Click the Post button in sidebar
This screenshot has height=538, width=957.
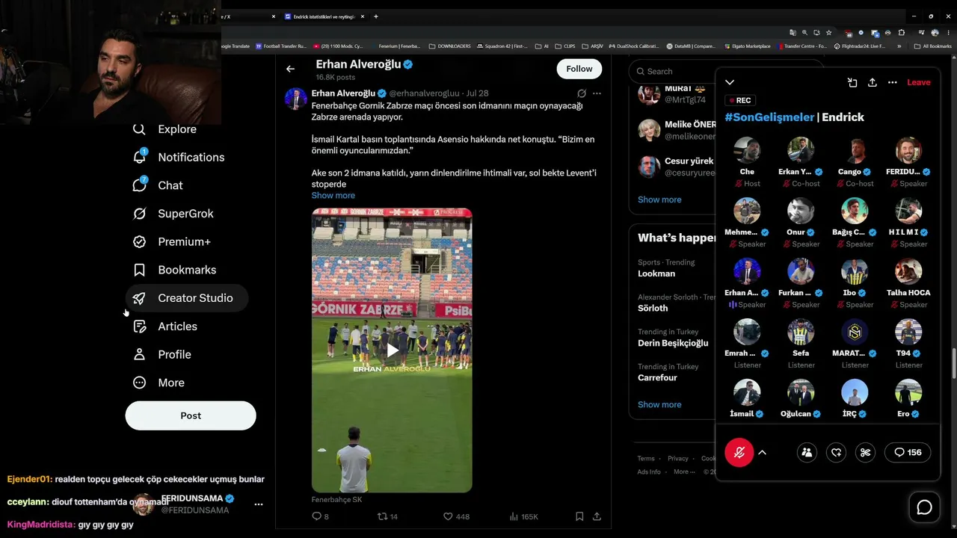tap(191, 415)
